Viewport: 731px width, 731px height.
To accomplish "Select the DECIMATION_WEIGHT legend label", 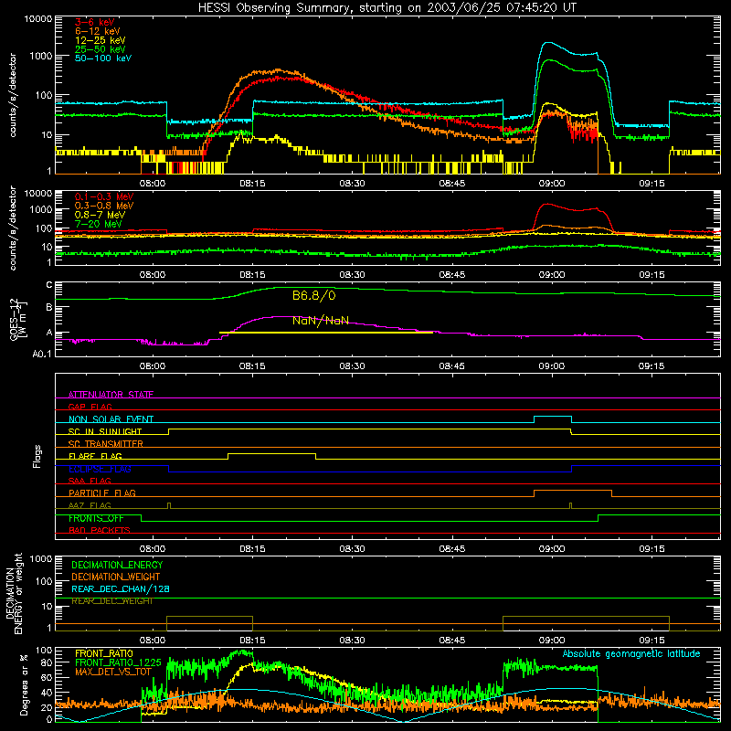I will (116, 577).
